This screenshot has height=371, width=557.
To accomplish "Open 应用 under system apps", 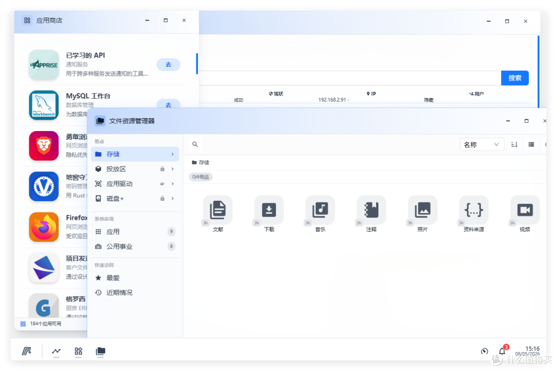I will (135, 232).
